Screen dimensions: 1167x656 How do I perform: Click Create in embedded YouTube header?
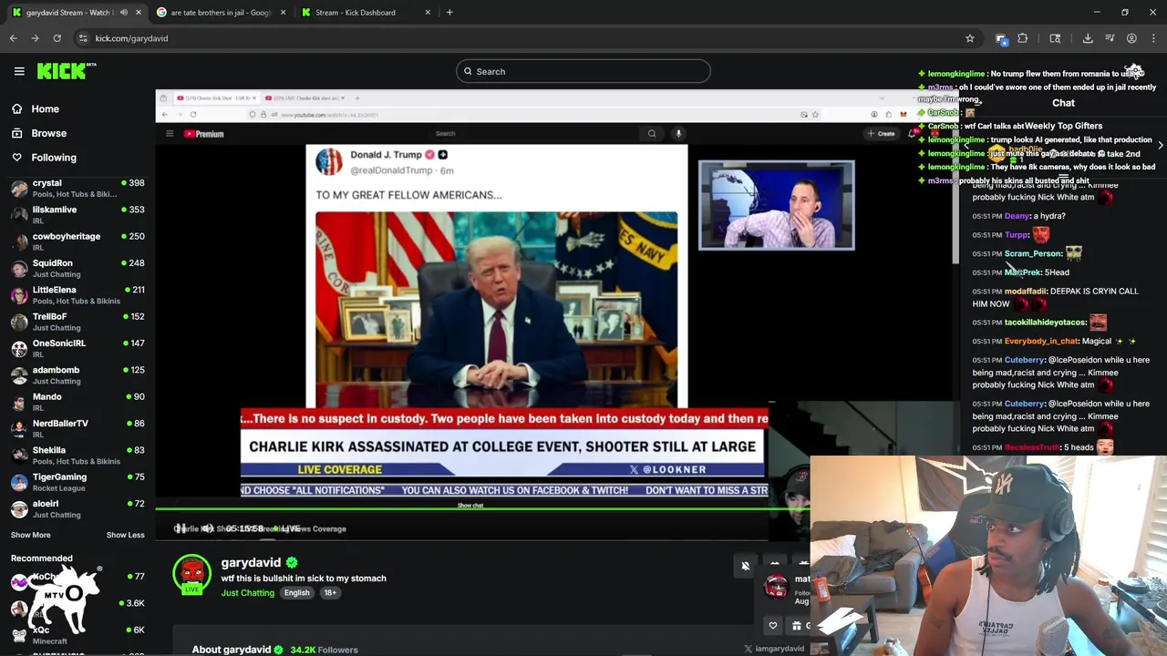click(x=881, y=134)
